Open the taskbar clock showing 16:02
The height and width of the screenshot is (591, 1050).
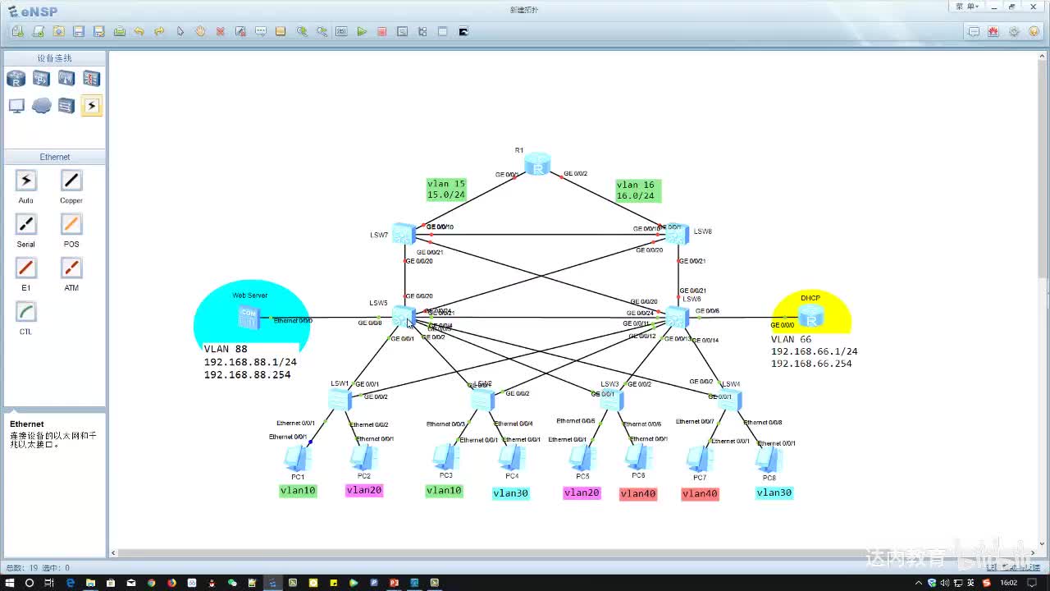tap(1009, 583)
